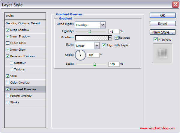This screenshot has height=133, width=180.
Task: Disable the Preview checkbox
Action: point(155,39)
